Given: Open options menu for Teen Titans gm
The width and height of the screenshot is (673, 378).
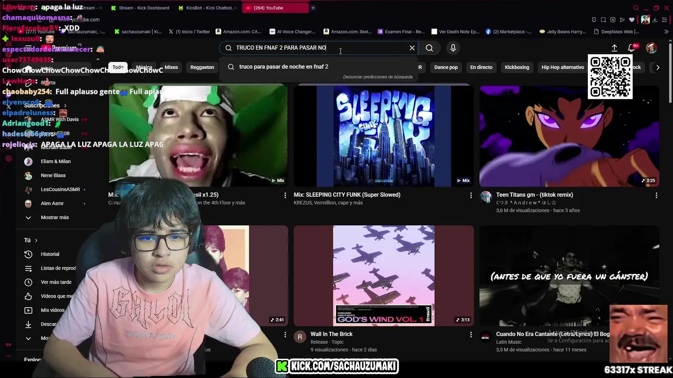Looking at the screenshot, I should tap(656, 195).
